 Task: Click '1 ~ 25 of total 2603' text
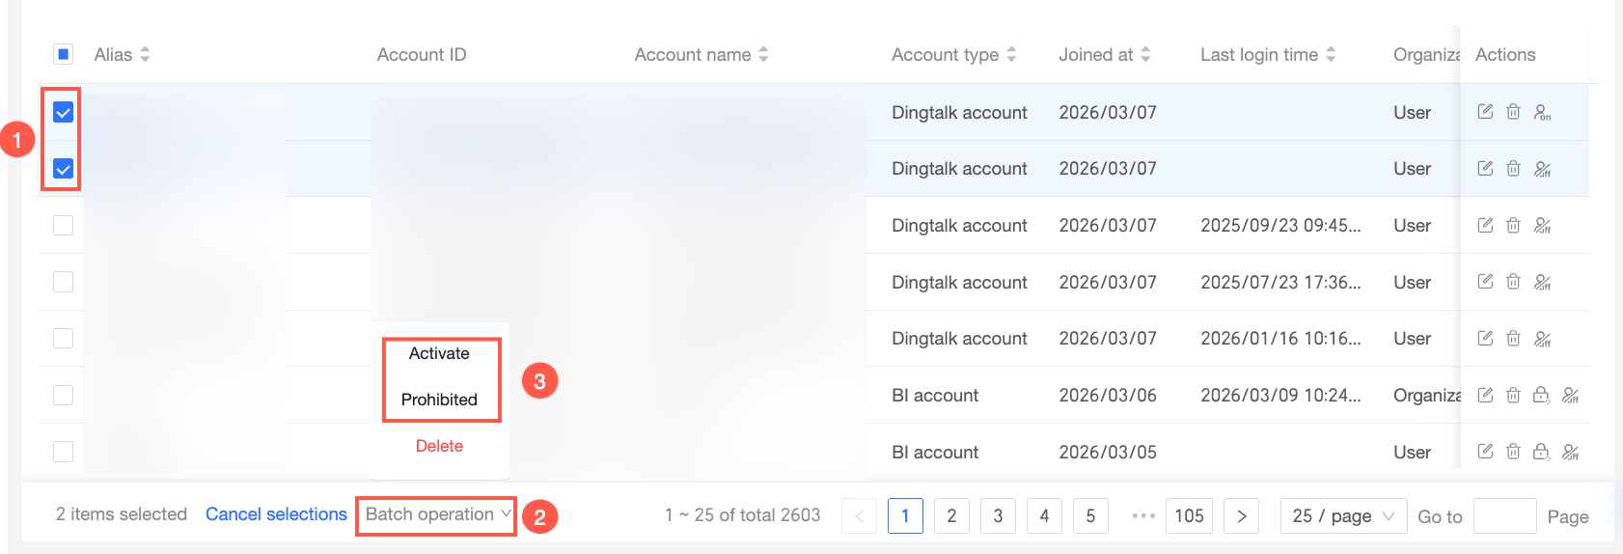pyautogui.click(x=742, y=515)
